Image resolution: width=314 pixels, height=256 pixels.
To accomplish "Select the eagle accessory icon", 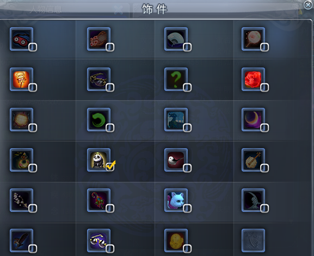I will pyautogui.click(x=21, y=241).
